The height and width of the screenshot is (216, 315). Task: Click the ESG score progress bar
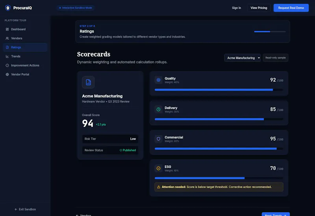click(x=219, y=178)
